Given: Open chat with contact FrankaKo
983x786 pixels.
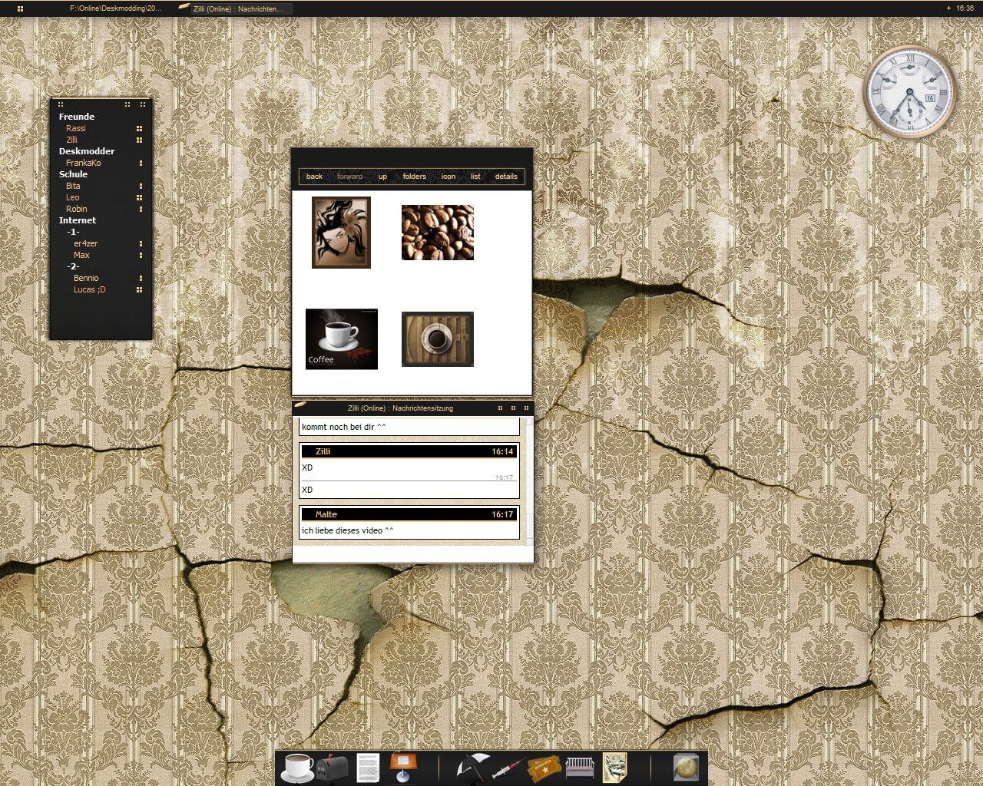Looking at the screenshot, I should coord(83,163).
